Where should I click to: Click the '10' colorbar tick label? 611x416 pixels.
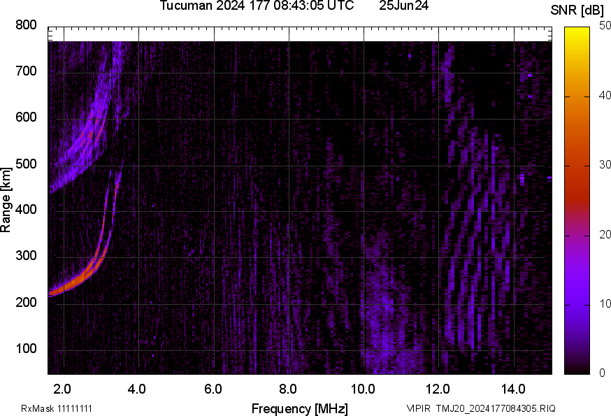(605, 303)
